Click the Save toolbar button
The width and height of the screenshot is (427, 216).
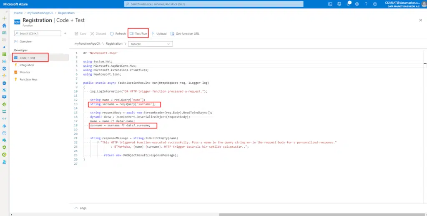pos(80,34)
